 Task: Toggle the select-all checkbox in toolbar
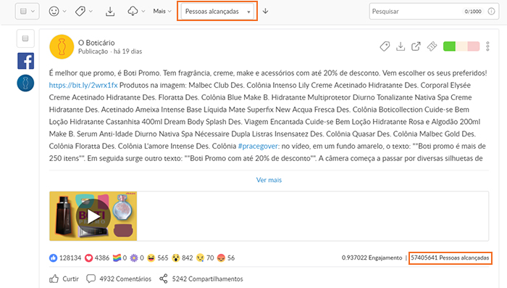[23, 12]
